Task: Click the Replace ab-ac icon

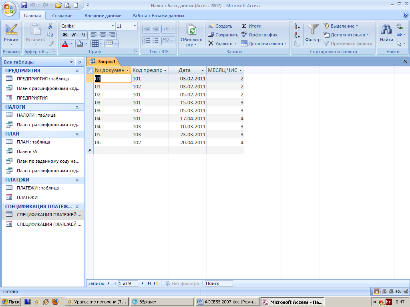Action: click(400, 26)
